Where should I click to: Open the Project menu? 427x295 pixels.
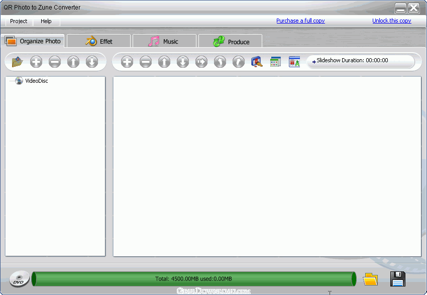click(x=19, y=21)
